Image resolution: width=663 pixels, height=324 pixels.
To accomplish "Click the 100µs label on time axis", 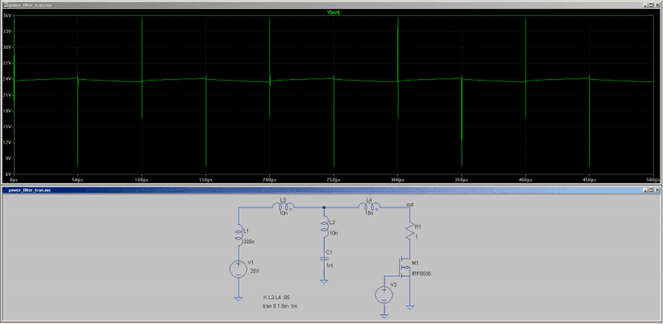I will point(142,179).
